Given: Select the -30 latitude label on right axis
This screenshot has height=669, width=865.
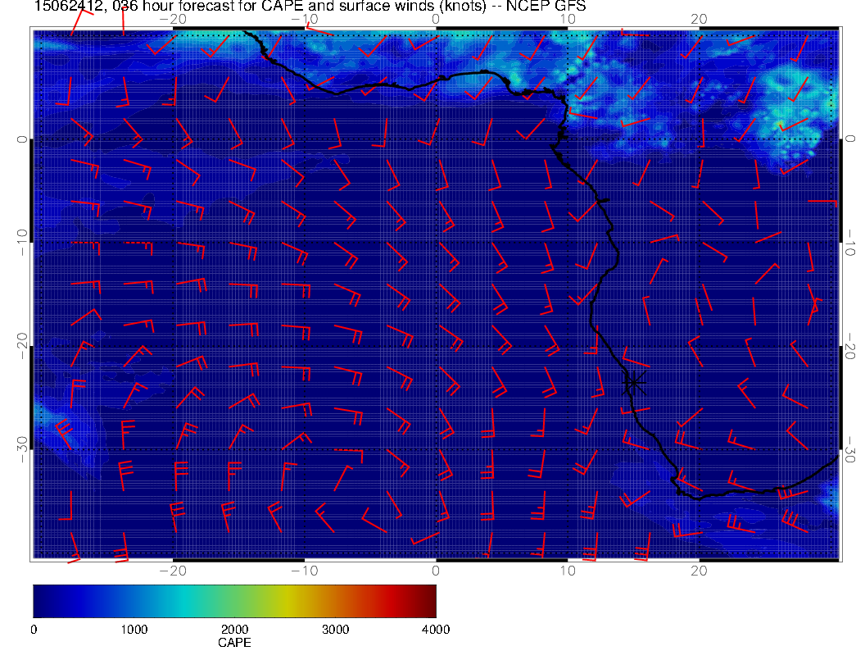Looking at the screenshot, I should (850, 449).
